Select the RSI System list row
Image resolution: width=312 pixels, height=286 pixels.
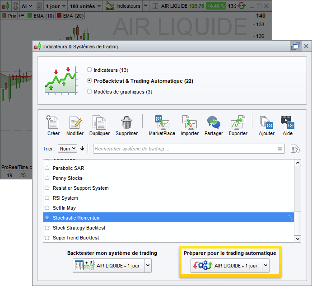coord(168,198)
